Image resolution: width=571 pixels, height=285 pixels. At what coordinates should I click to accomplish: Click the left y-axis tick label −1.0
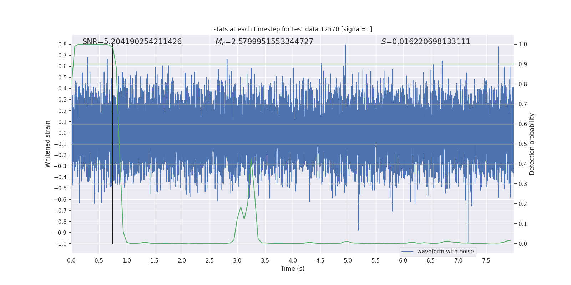click(60, 244)
